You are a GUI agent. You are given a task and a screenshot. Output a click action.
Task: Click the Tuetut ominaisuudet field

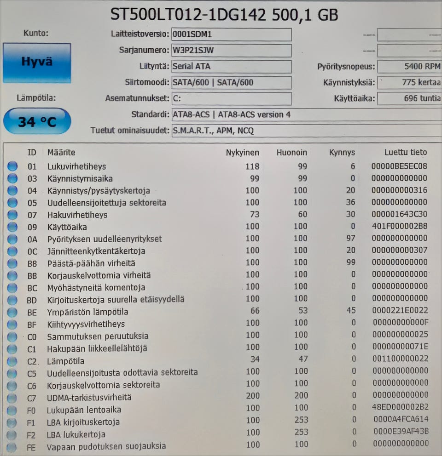(x=307, y=131)
